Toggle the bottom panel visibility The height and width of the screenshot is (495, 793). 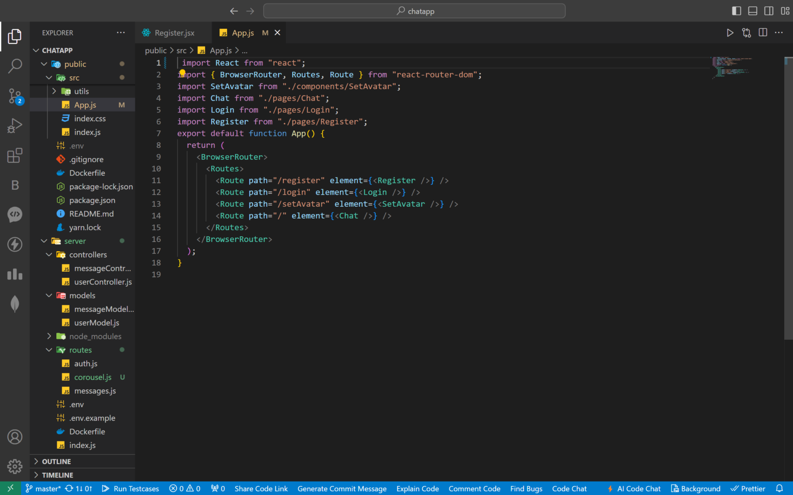[753, 11]
